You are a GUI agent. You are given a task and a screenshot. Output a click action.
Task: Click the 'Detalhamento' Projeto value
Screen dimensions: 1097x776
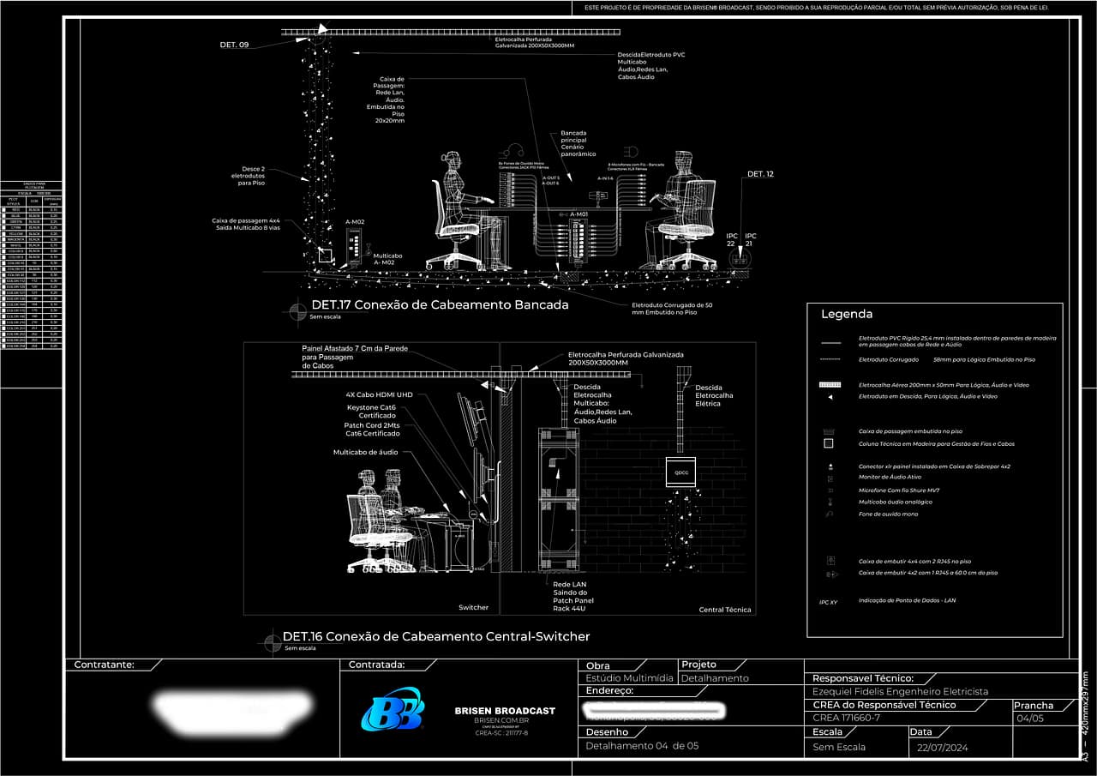(715, 678)
